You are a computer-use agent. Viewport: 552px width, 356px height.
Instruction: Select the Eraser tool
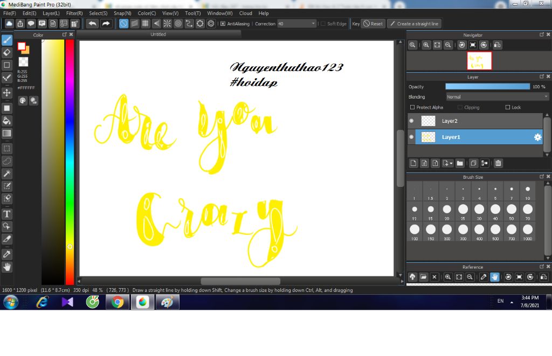pos(7,52)
